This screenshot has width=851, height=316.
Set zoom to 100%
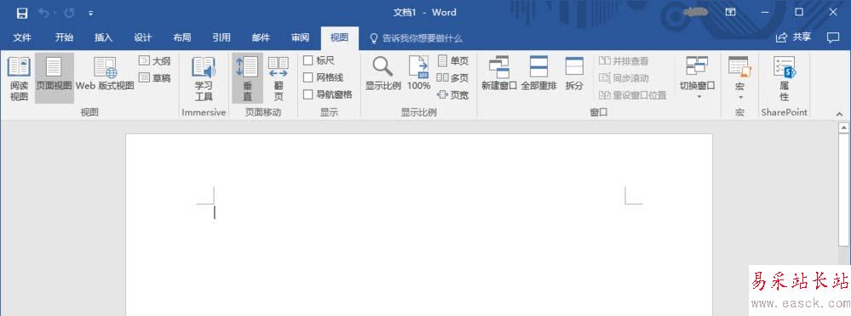pos(419,74)
